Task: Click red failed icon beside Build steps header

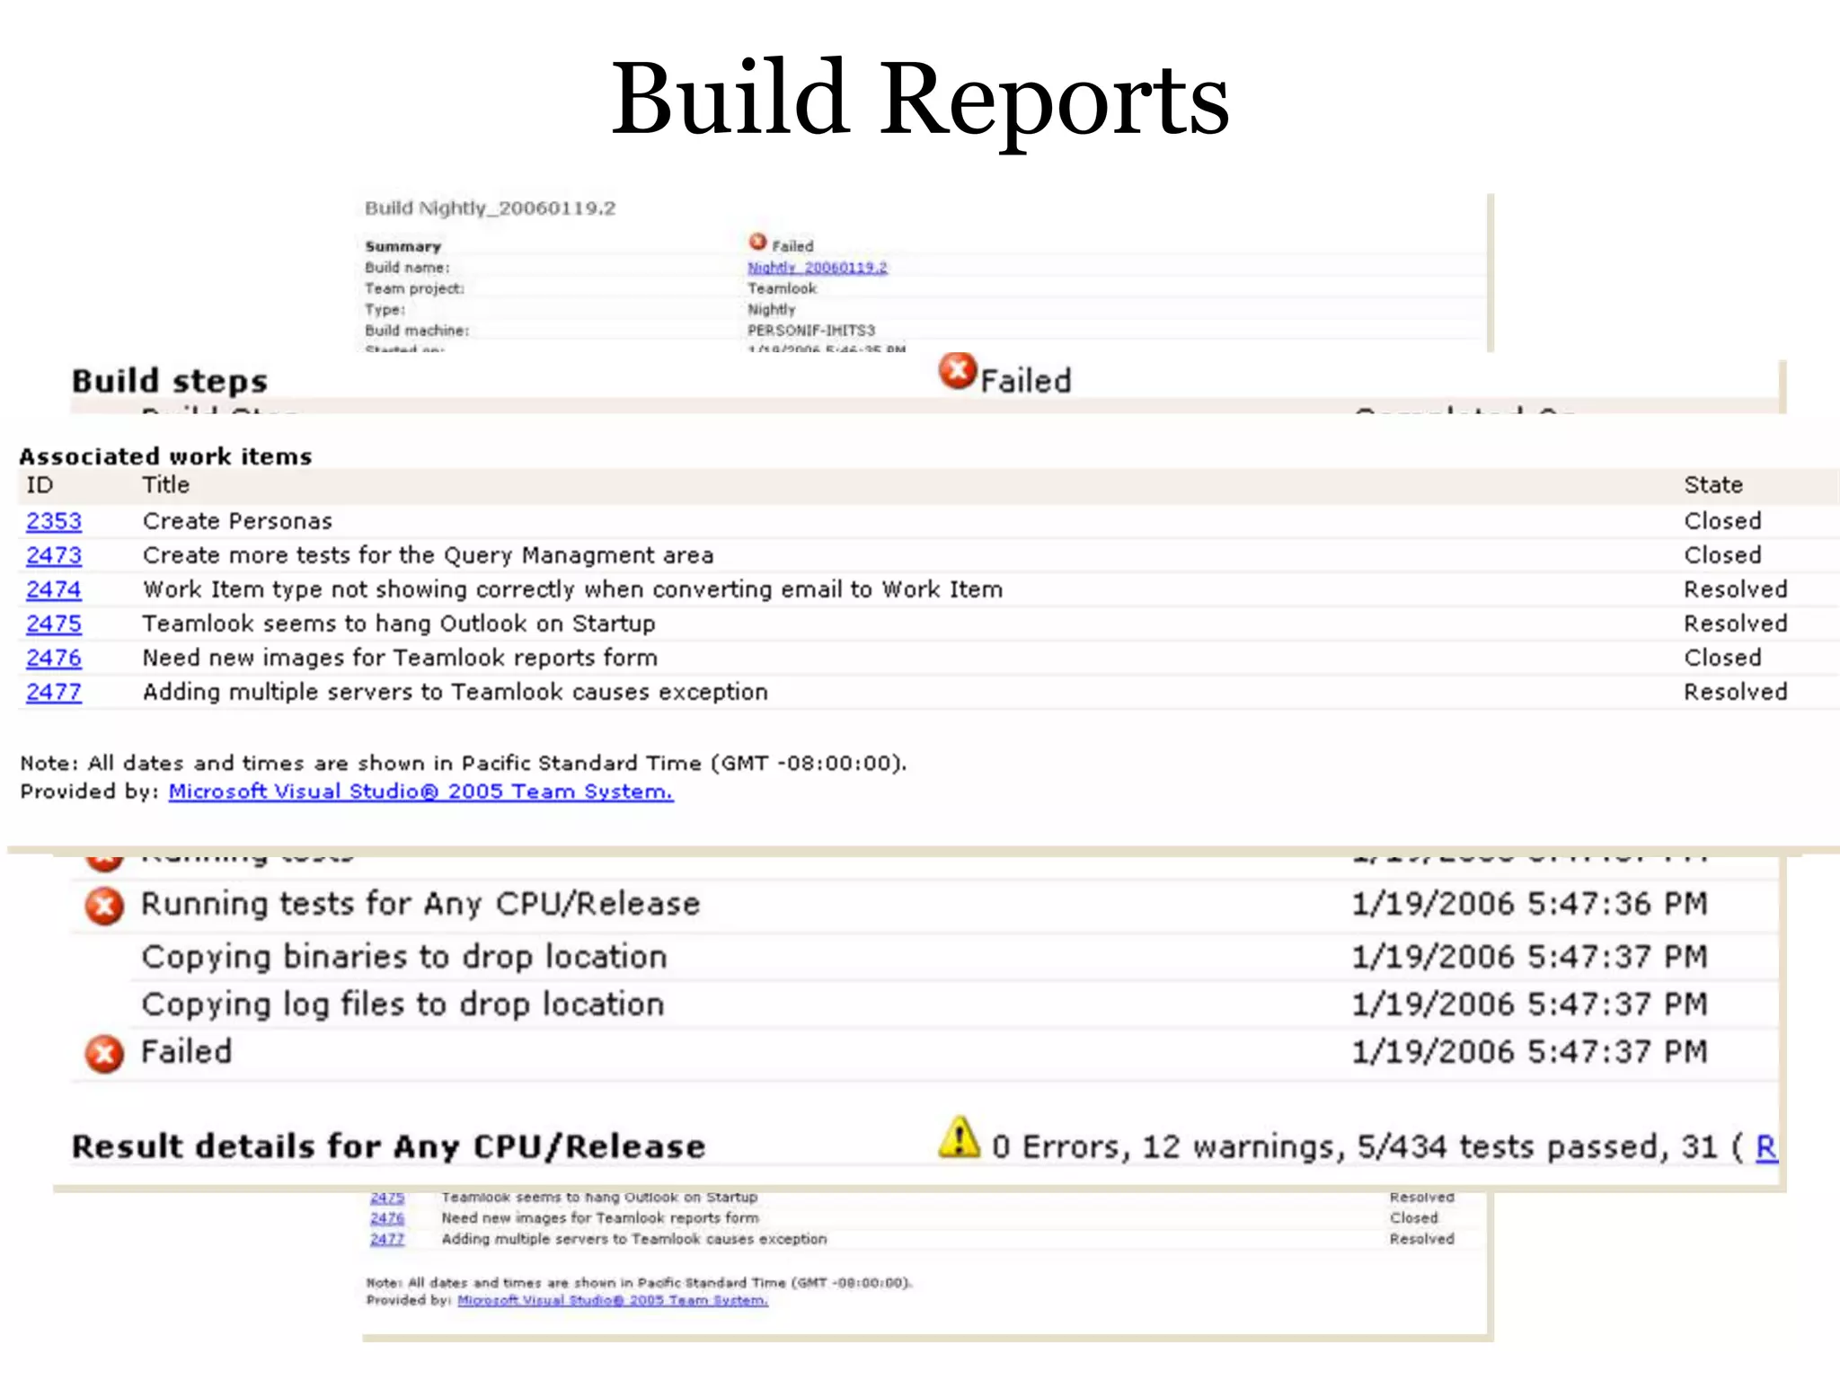Action: 958,371
